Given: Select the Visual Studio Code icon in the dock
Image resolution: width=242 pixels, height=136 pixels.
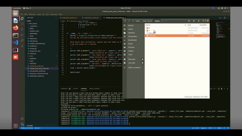Looking at the screenshot, I should [x=16, y=42].
